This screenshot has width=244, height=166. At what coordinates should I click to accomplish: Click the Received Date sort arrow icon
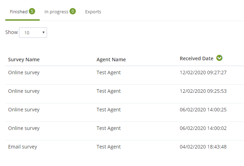pyautogui.click(x=219, y=58)
